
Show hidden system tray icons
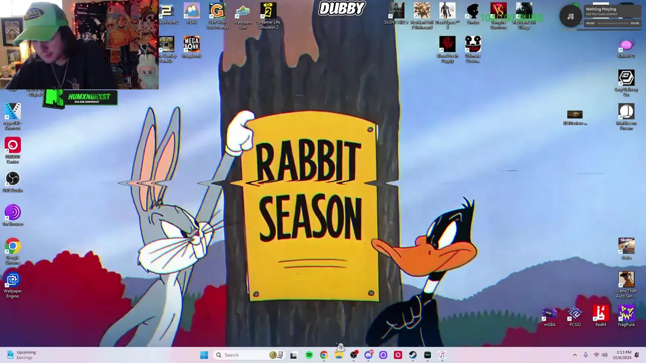pyautogui.click(x=574, y=355)
